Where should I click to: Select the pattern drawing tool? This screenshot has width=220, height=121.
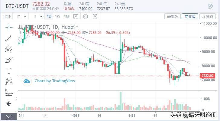9,82
